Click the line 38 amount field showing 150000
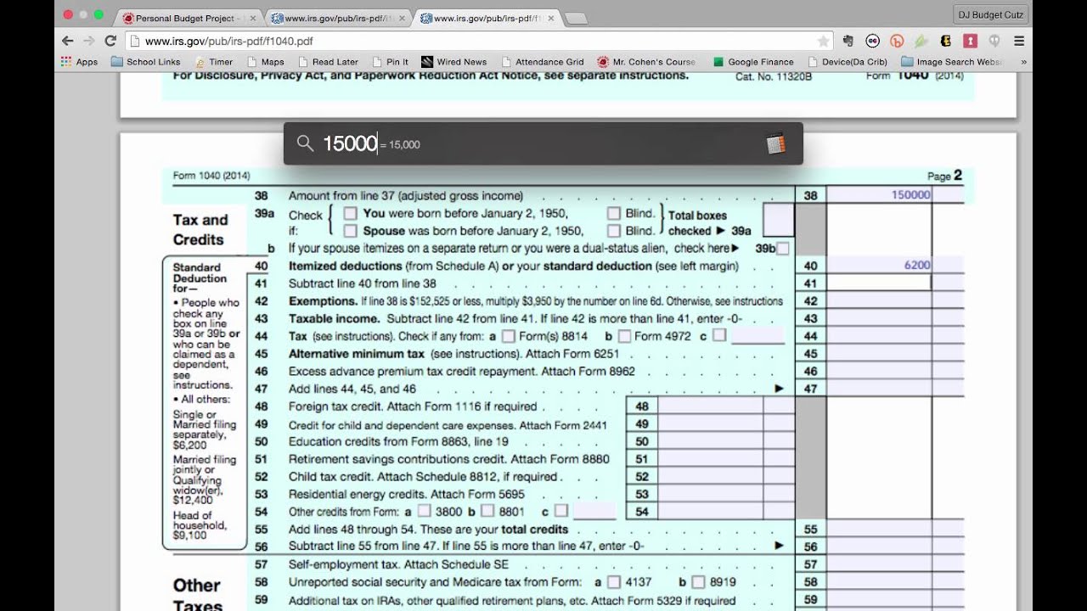Screen dimensions: 1087x611 (x=879, y=195)
